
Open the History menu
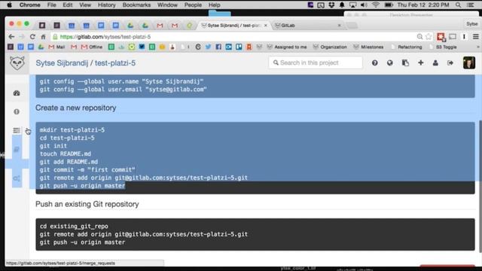pos(107,5)
